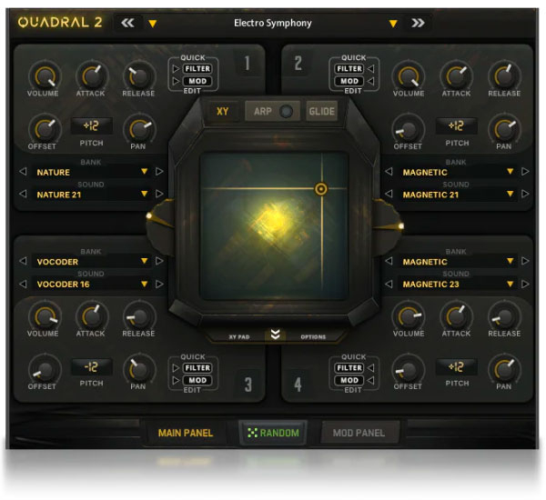Click the XY pad position handle
Image resolution: width=546 pixels, height=500 pixels.
point(320,189)
